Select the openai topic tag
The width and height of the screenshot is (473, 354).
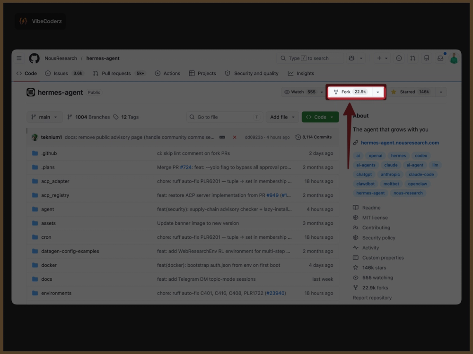pyautogui.click(x=375, y=156)
